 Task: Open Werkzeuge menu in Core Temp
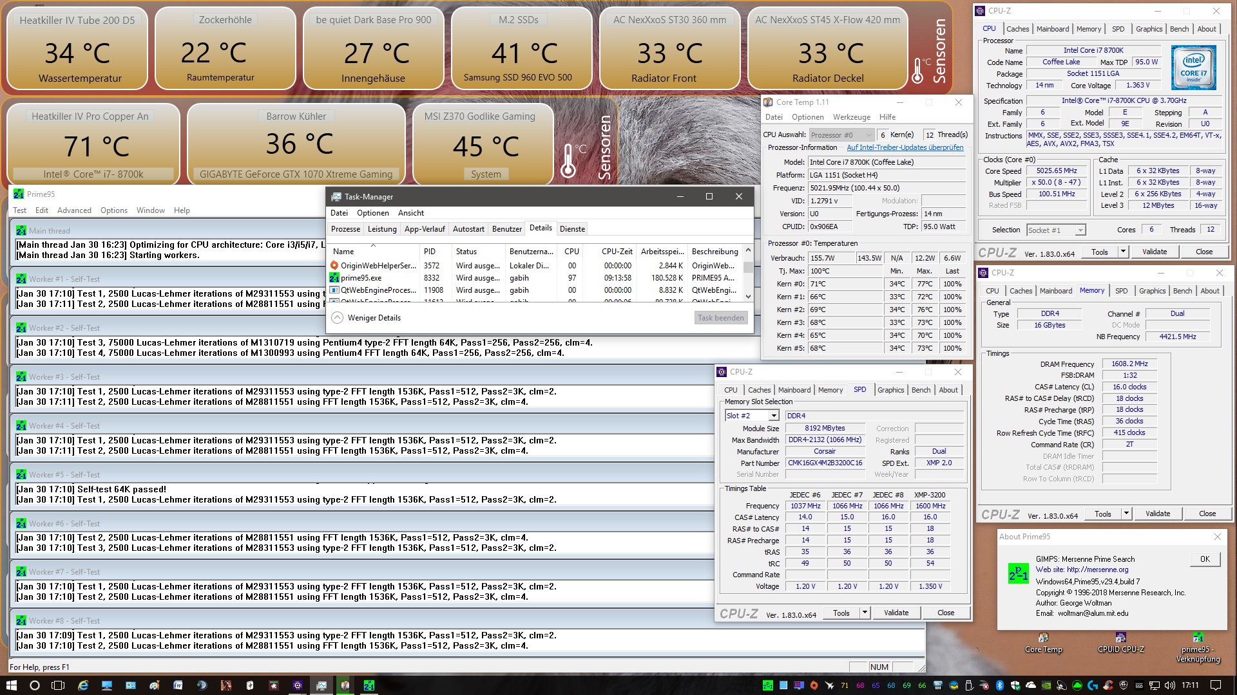coord(851,117)
